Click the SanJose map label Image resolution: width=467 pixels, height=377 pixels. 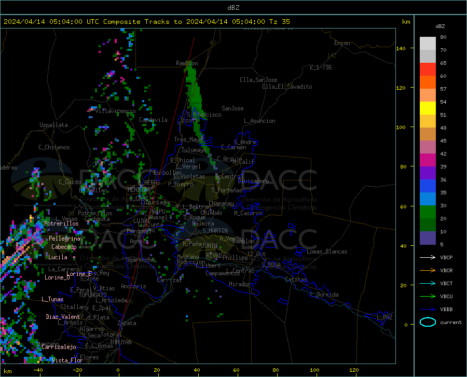(x=232, y=108)
